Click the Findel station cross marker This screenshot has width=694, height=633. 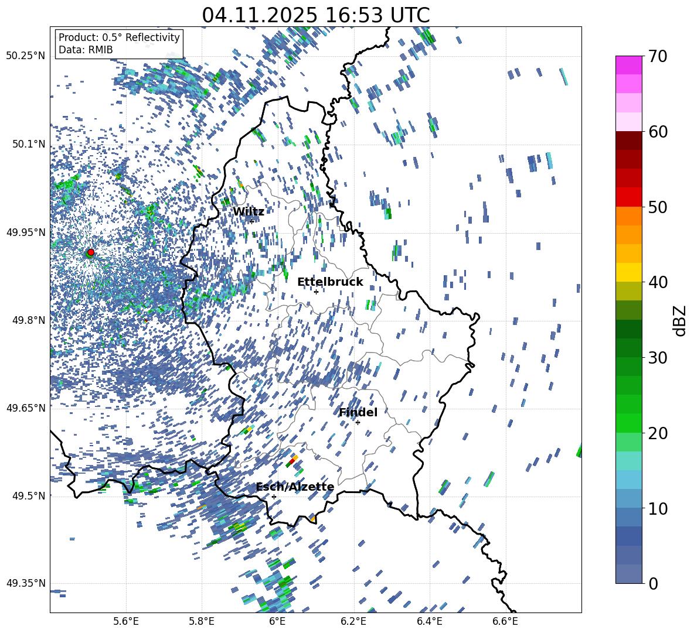[x=358, y=422]
